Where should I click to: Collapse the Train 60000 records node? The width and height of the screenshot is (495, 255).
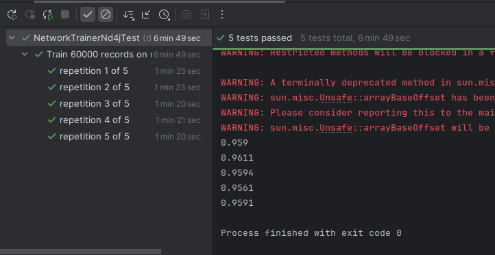pos(25,54)
